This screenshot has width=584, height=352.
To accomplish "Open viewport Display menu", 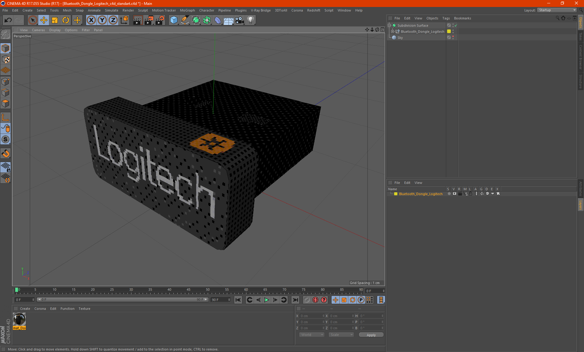I will [55, 30].
